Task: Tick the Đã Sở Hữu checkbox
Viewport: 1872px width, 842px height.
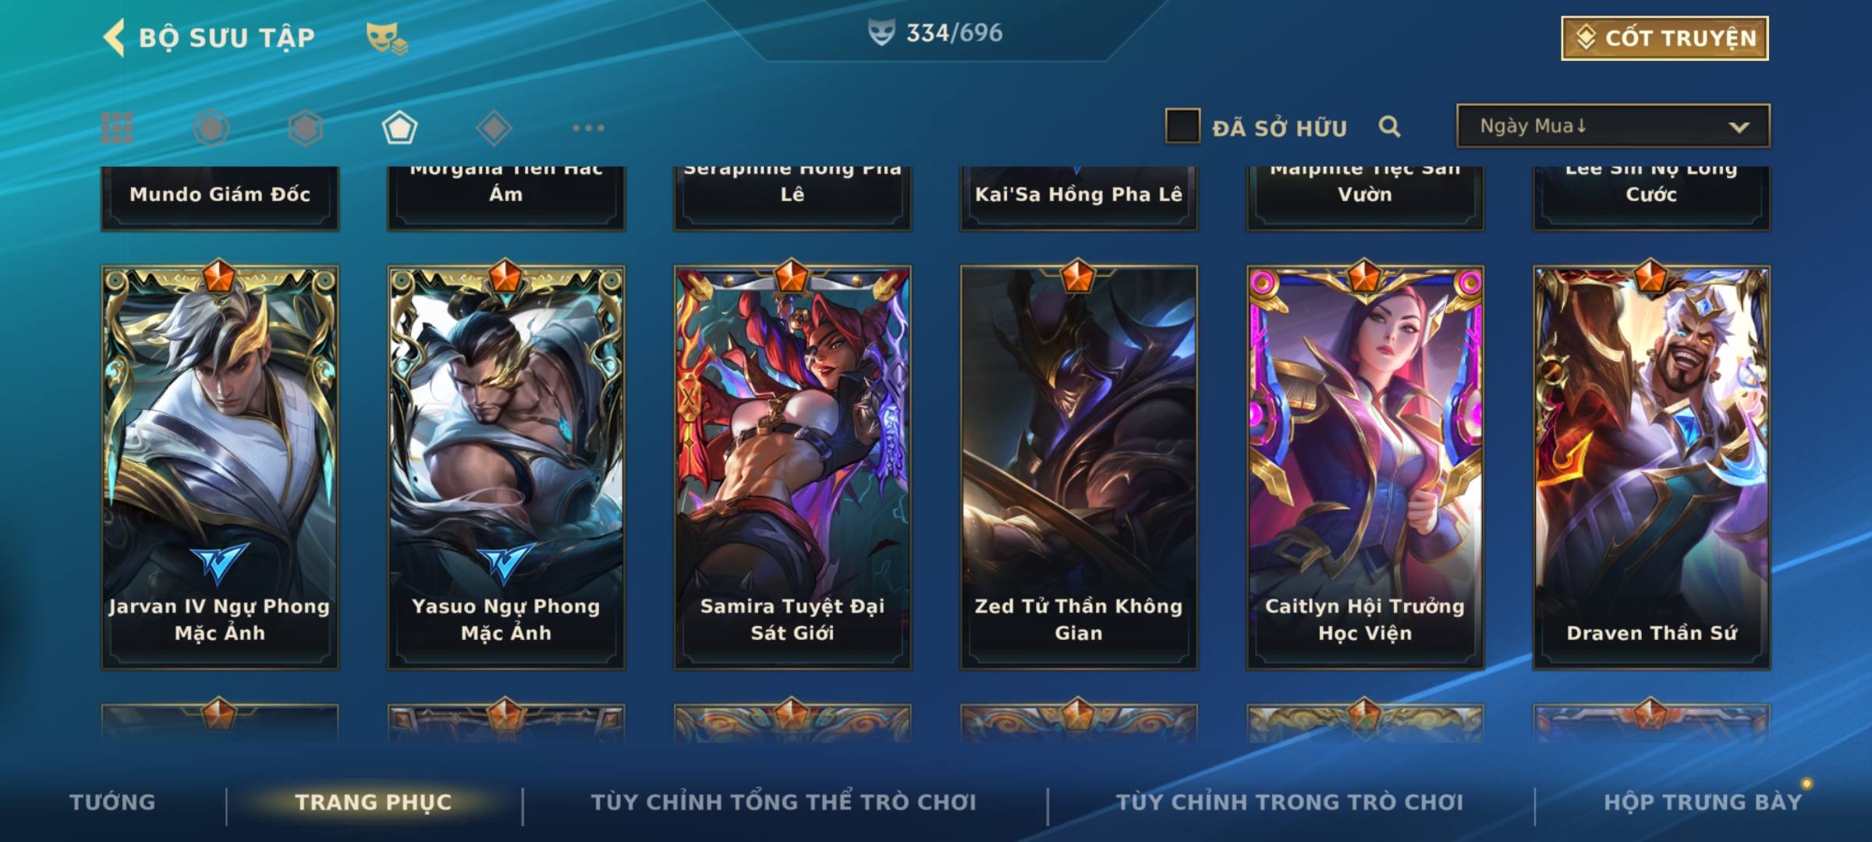Action: (1182, 126)
